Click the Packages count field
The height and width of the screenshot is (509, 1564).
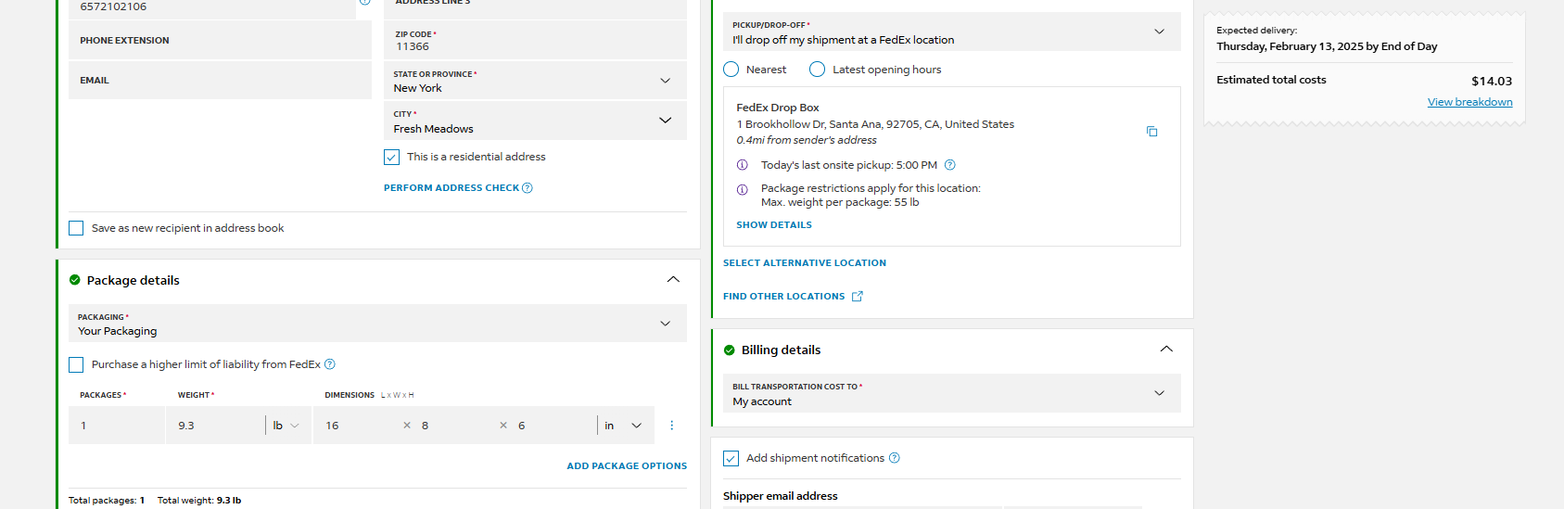click(117, 426)
